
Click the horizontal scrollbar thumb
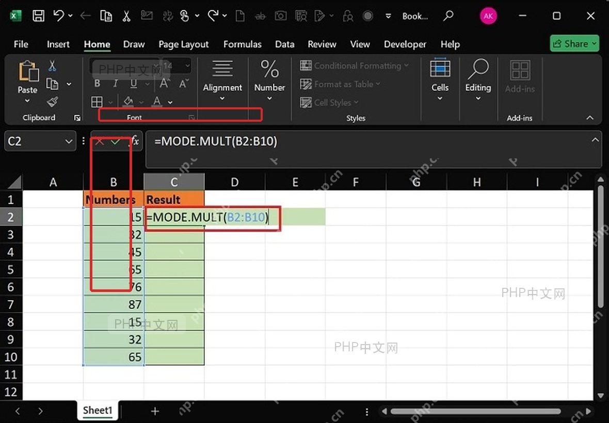475,411
